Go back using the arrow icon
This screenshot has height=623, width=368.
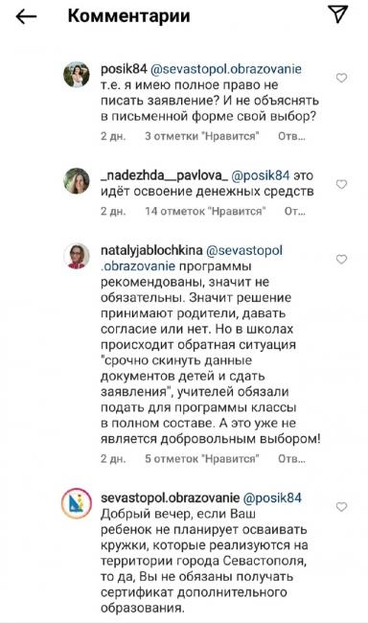point(26,16)
